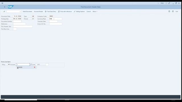Expand the More menu
Image resolution: width=182 pixels, height=102 pixels.
(x=95, y=12)
